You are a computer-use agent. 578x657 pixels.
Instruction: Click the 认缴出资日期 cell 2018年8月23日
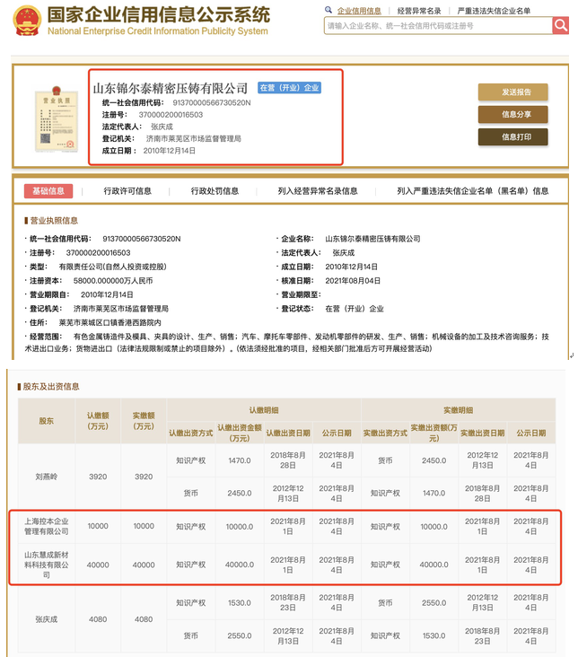coord(287,602)
